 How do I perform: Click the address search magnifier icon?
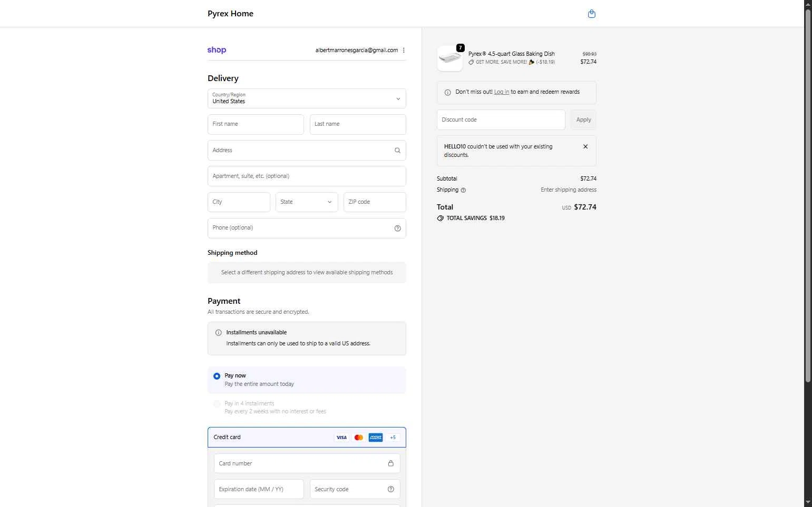[x=397, y=151]
